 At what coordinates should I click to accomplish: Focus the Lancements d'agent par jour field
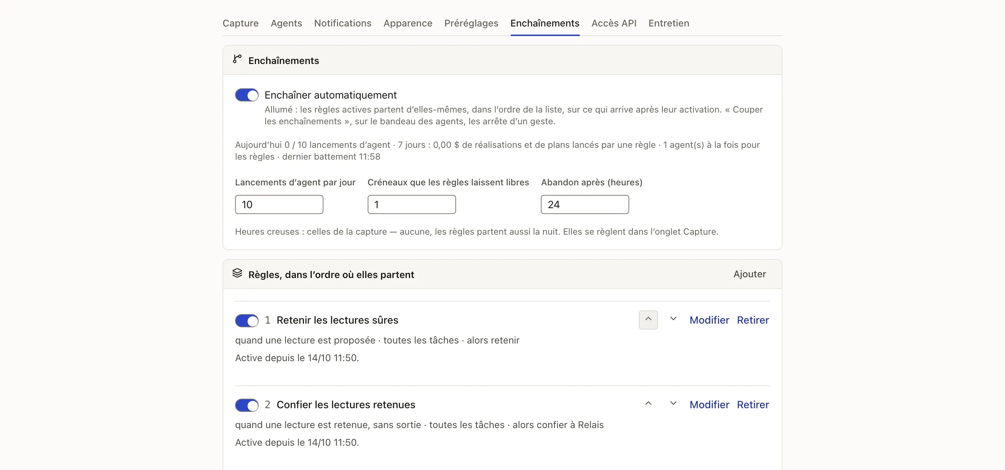pyautogui.click(x=279, y=204)
